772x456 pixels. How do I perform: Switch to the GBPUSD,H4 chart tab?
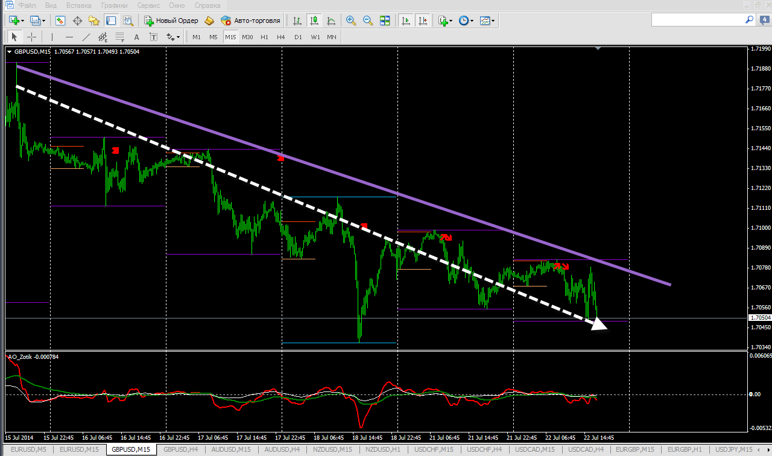tap(180, 449)
